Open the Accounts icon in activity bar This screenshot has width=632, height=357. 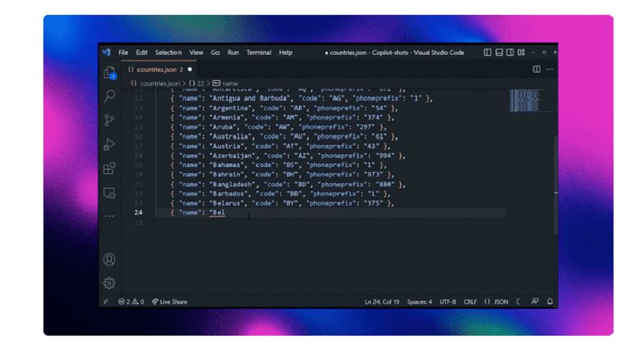click(109, 260)
